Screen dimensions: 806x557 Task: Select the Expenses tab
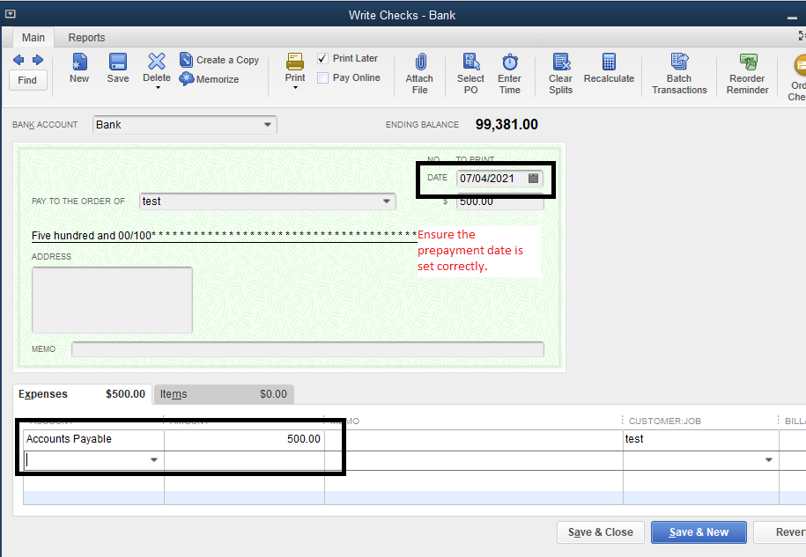(82, 394)
